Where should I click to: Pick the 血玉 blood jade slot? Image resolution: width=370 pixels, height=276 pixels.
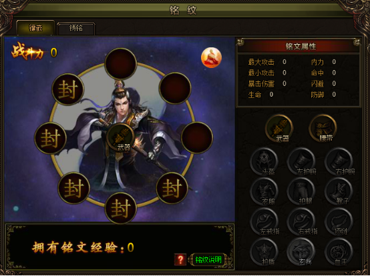339,251
